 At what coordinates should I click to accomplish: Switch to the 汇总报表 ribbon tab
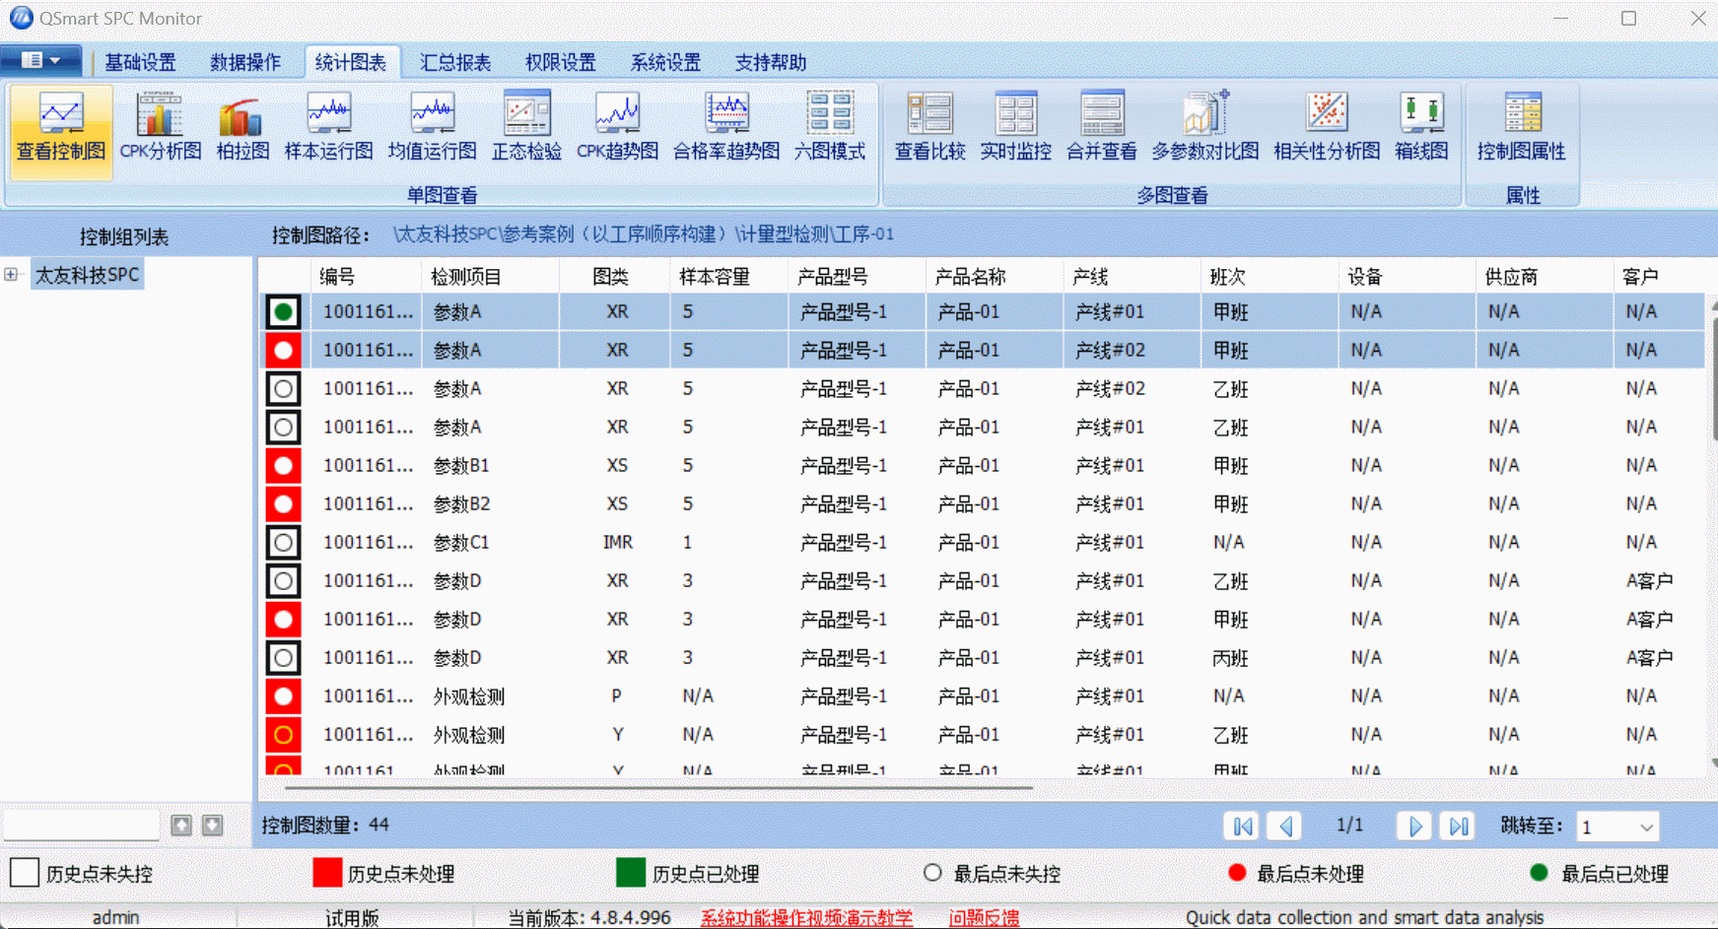pyautogui.click(x=453, y=61)
